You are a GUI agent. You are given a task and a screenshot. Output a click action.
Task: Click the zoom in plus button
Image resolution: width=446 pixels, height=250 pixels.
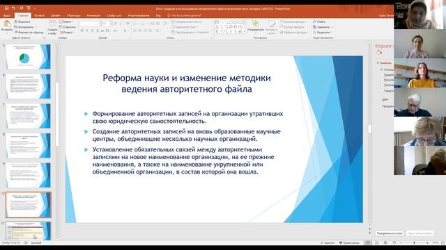click(x=427, y=242)
